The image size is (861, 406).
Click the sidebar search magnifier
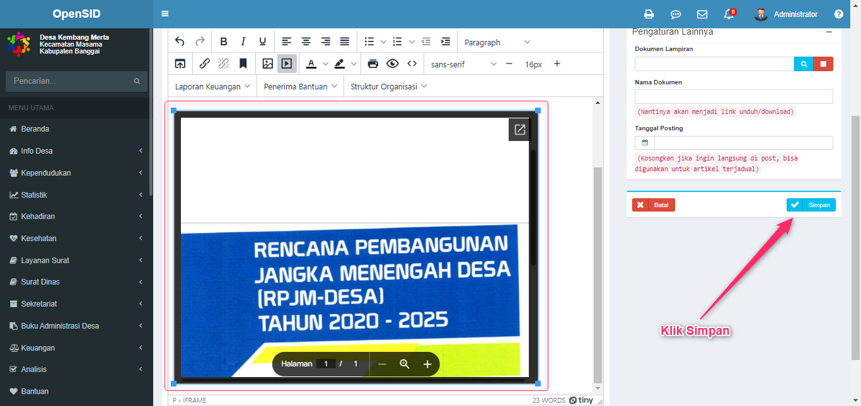137,81
